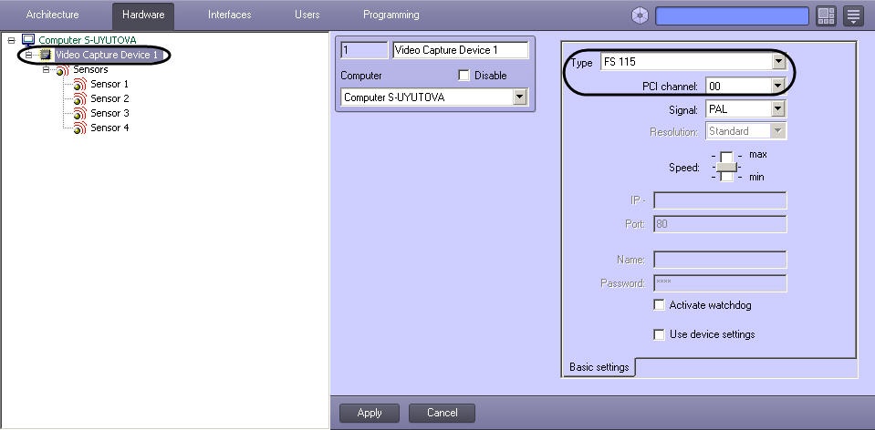The image size is (875, 430).
Task: Open the Signal dropdown showing PAL
Action: tap(779, 109)
